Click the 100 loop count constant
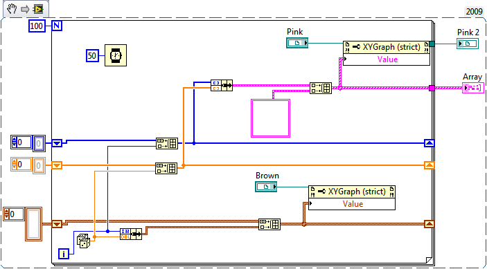 37,26
